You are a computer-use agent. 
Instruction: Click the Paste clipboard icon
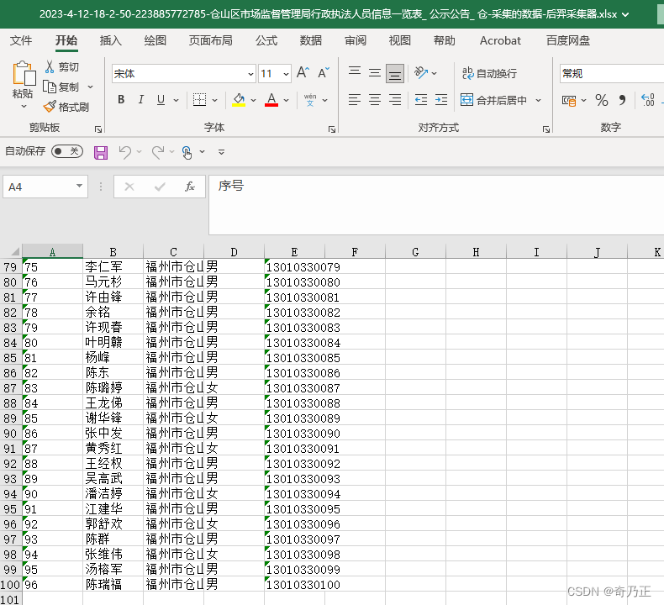(24, 73)
